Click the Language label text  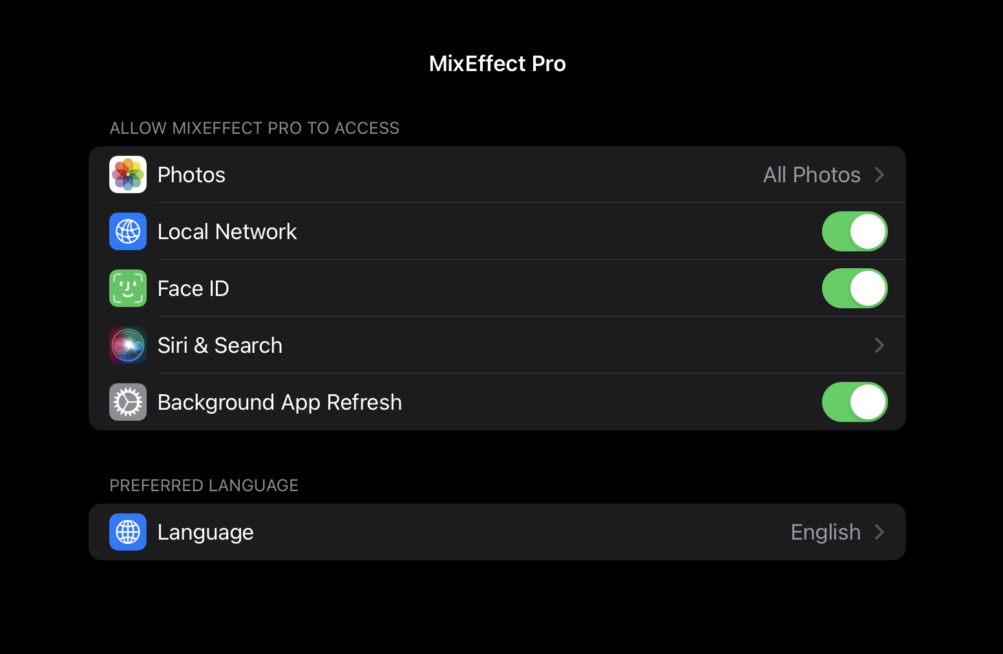[206, 532]
